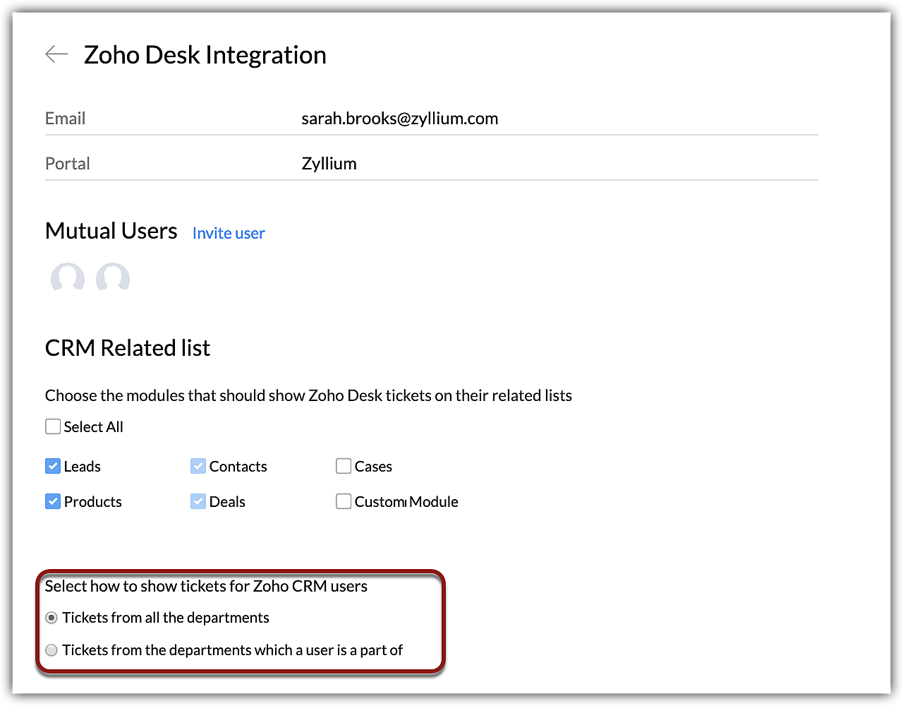
Task: Uncheck the Leads module checkbox
Action: pyautogui.click(x=53, y=466)
